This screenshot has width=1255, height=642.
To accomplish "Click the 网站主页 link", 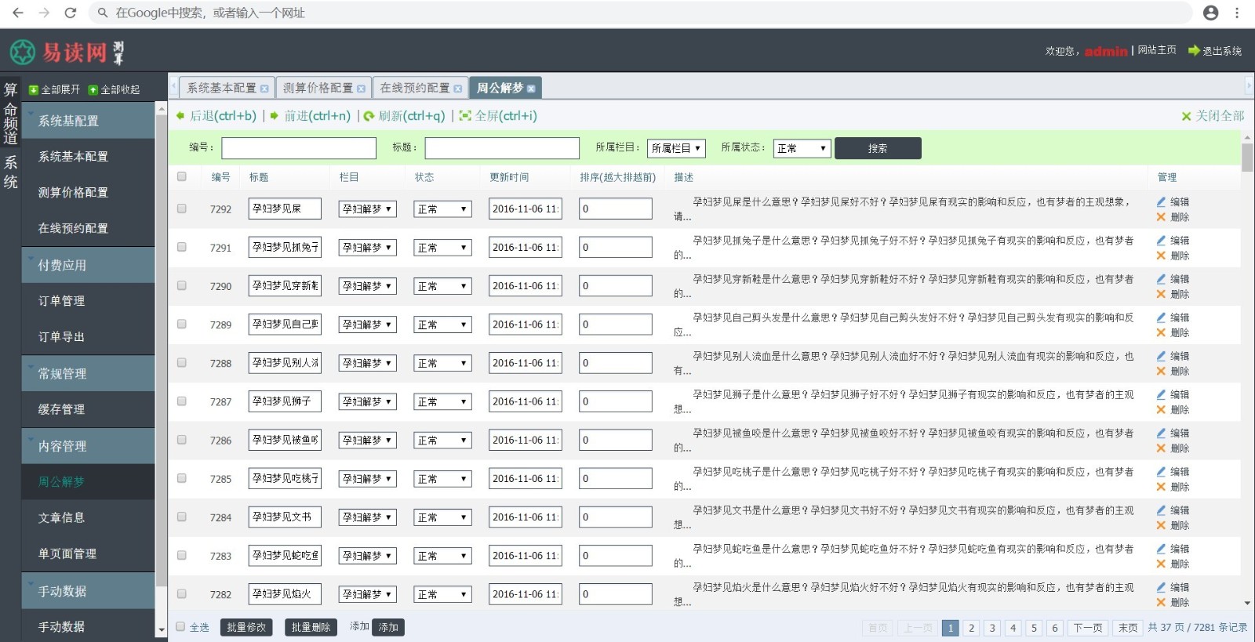I will (x=1157, y=50).
